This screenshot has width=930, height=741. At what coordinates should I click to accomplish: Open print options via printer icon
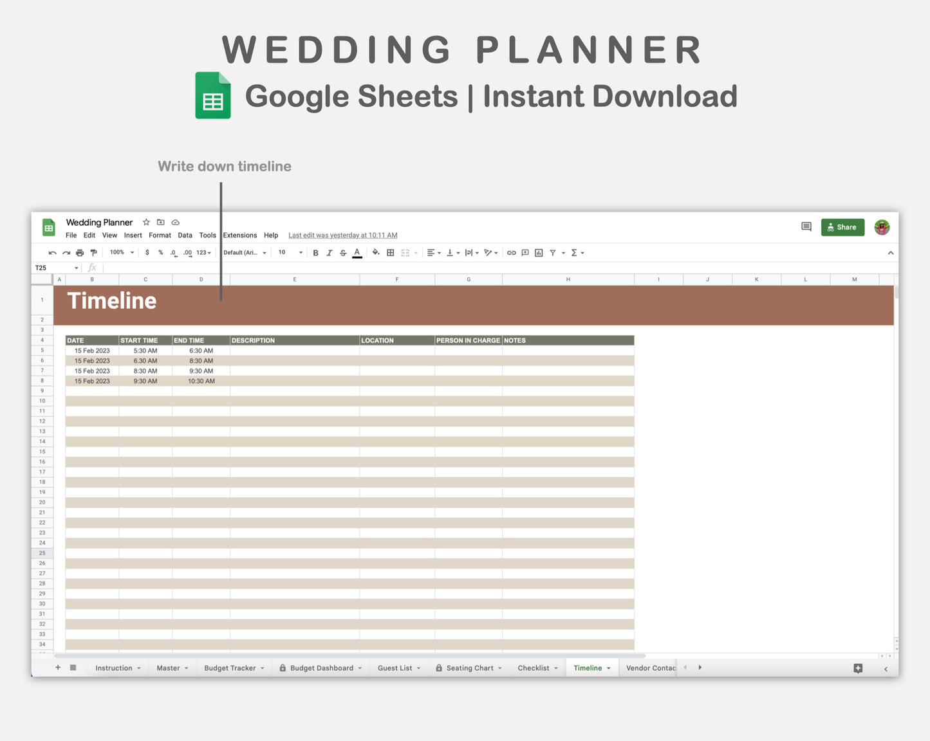[x=80, y=252]
